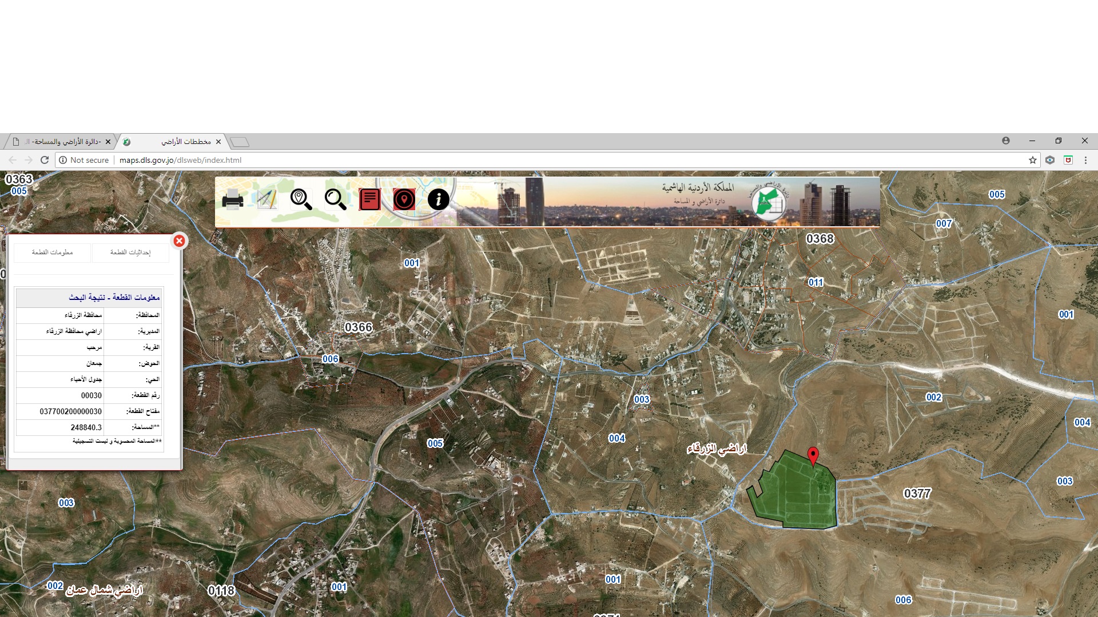This screenshot has height=617, width=1098.
Task: Open the Chrome user profile icon
Action: 1006,141
